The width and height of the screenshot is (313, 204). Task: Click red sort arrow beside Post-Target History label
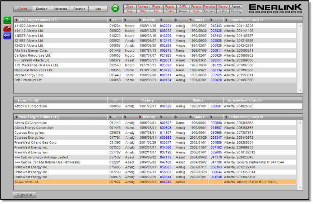[x=140, y=117]
